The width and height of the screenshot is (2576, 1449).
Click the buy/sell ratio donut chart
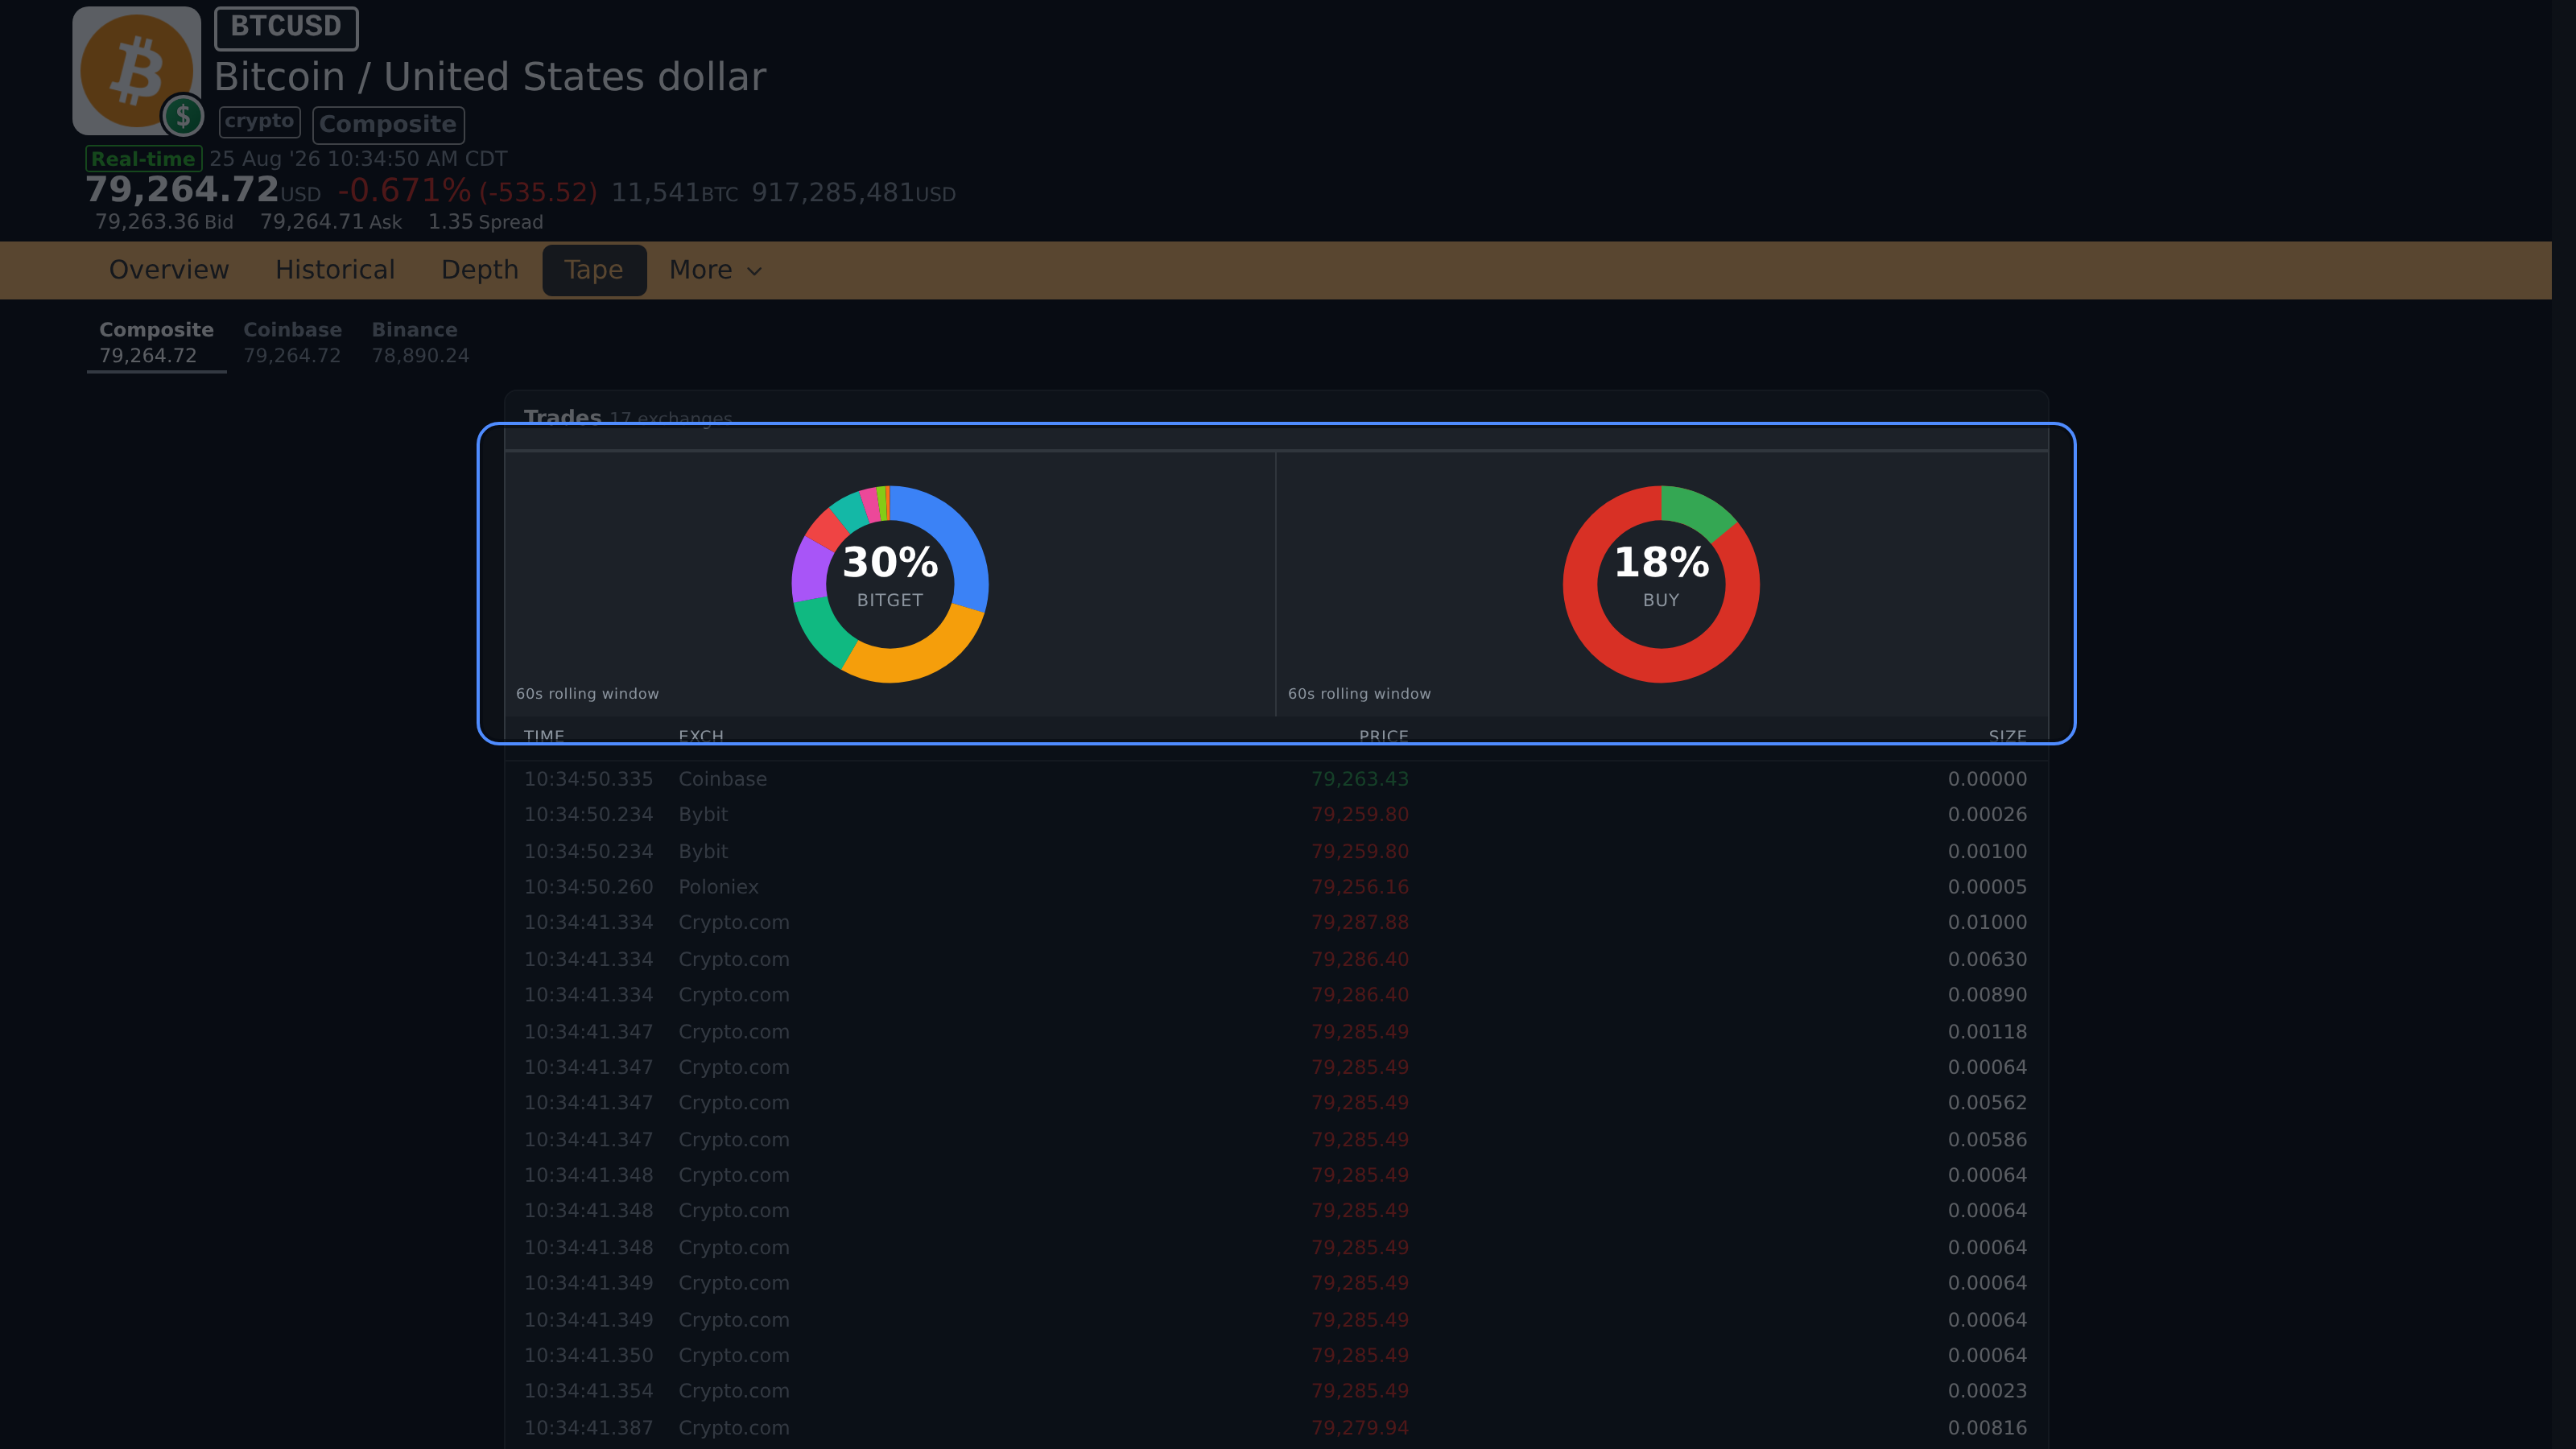[1661, 584]
